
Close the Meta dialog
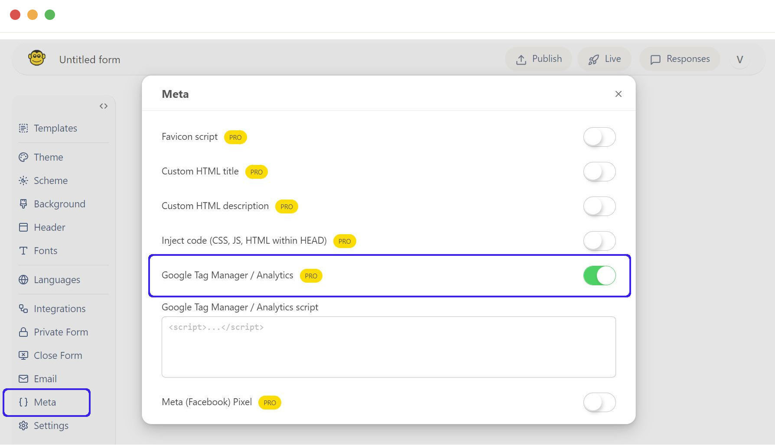click(x=619, y=94)
